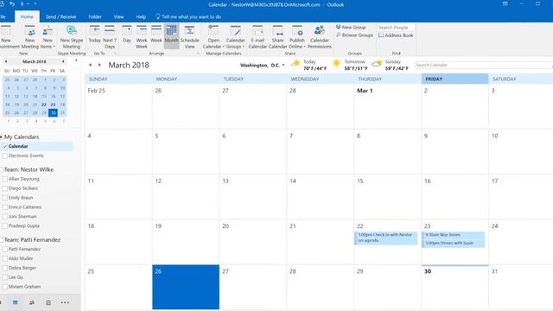The height and width of the screenshot is (311, 553).
Task: Switch to Calendar in navigation bar
Action: click(16, 302)
